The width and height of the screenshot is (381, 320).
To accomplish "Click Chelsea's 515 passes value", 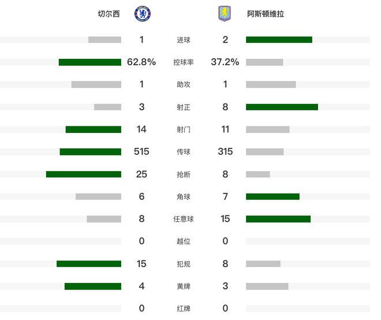I will click(x=141, y=151).
